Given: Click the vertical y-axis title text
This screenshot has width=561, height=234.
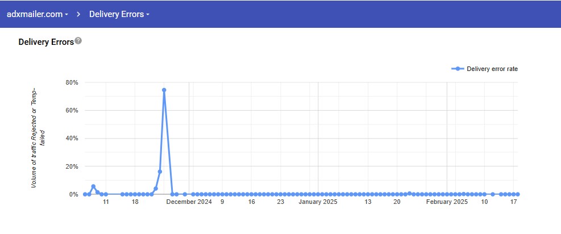Looking at the screenshot, I should point(37,138).
